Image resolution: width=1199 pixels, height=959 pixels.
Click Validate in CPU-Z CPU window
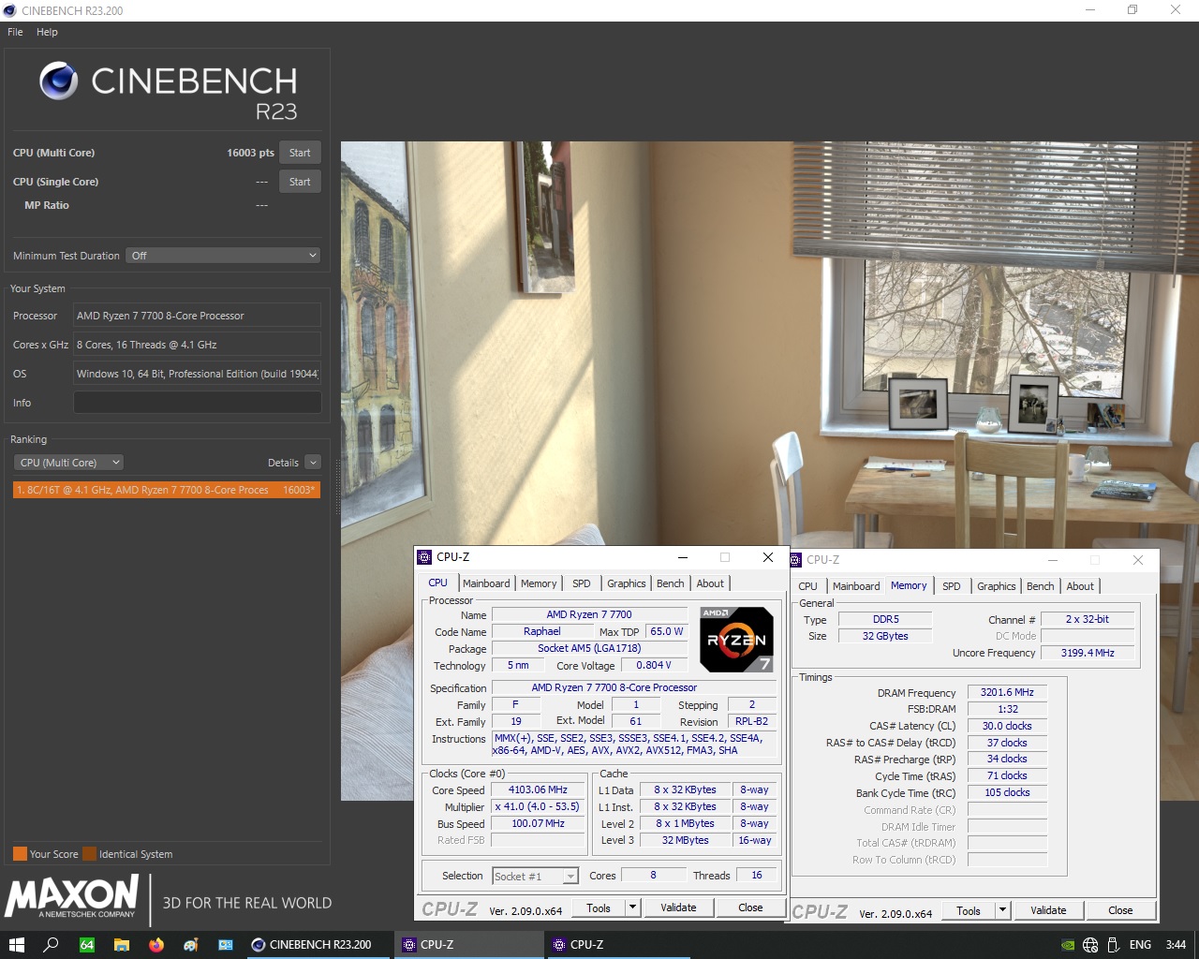pos(678,907)
